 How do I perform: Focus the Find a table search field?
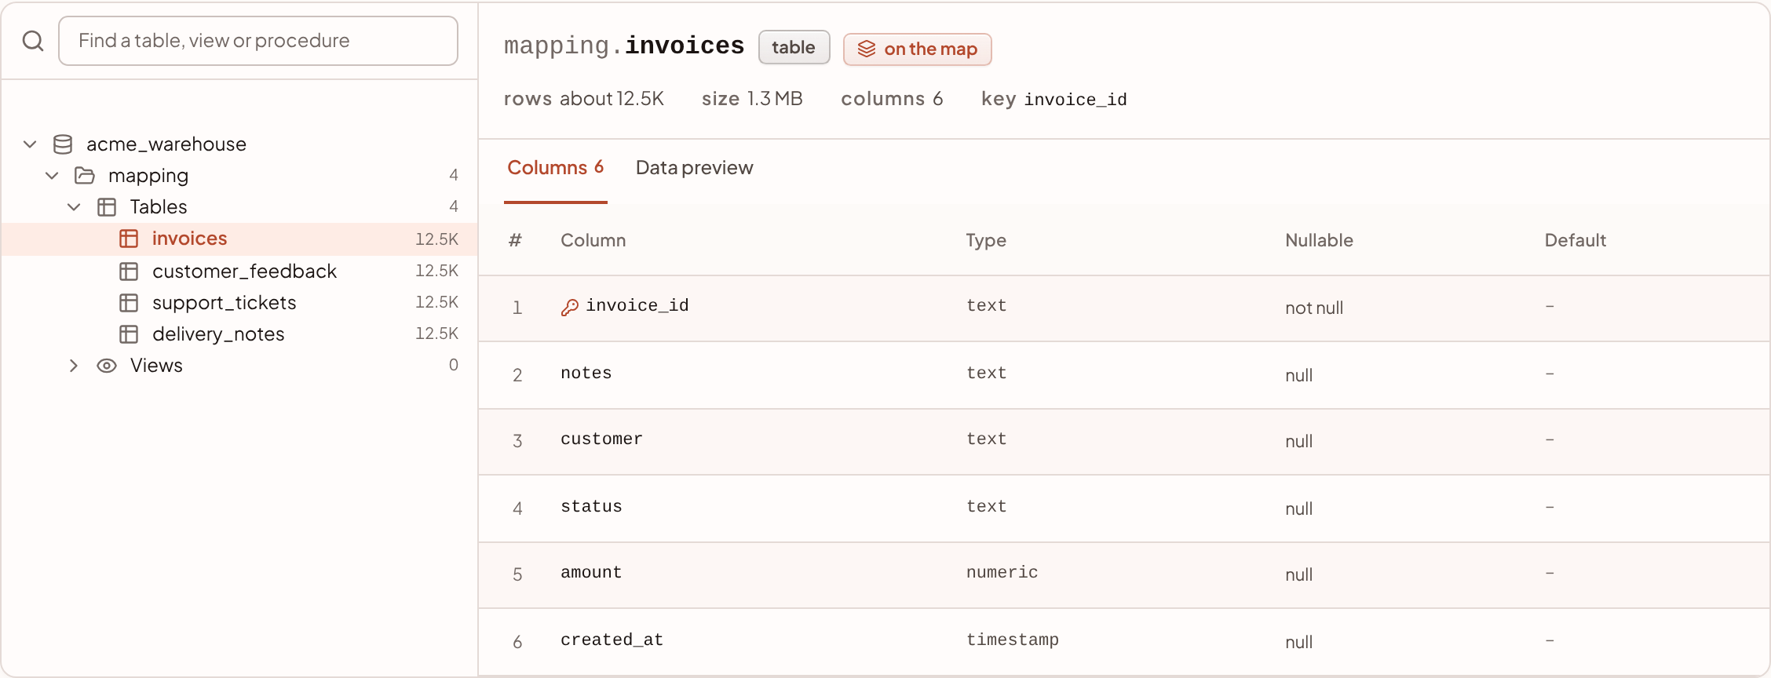(258, 41)
